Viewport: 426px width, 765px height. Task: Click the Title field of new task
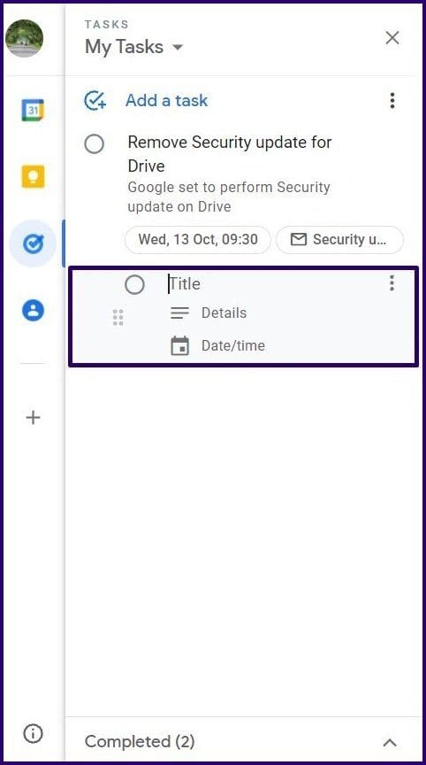pyautogui.click(x=272, y=284)
